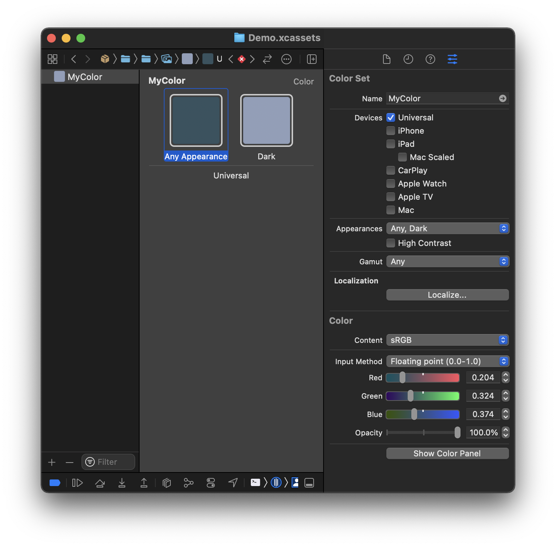Viewport: 556px width, 547px height.
Task: Select the Dark appearance color well
Action: pyautogui.click(x=267, y=120)
